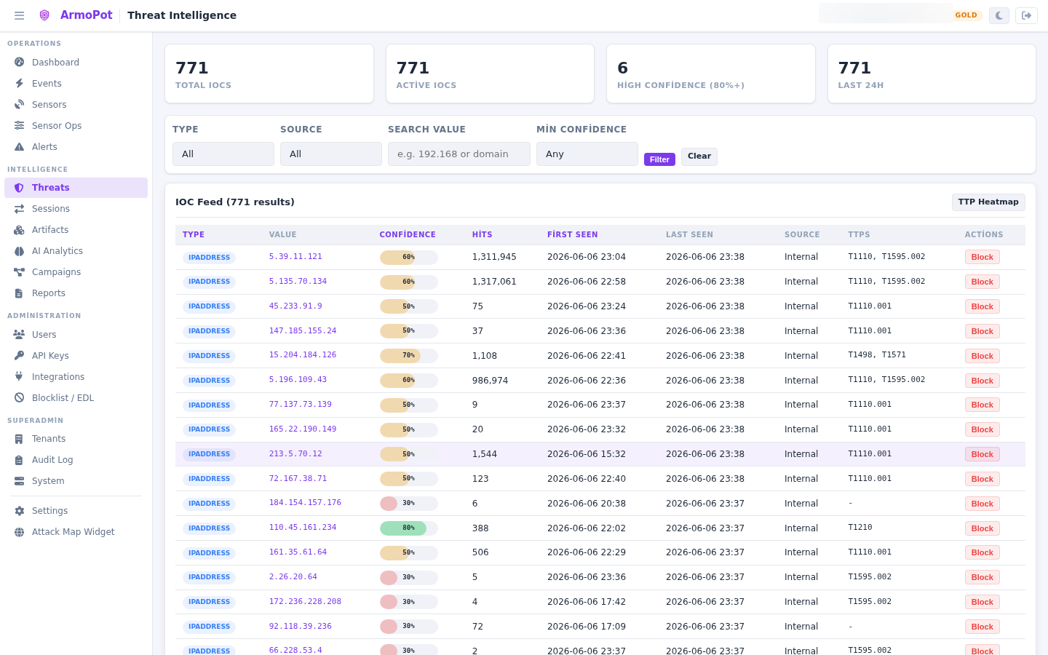The width and height of the screenshot is (1048, 655).
Task: Click hits value 1,317,061
Action: 494,282
